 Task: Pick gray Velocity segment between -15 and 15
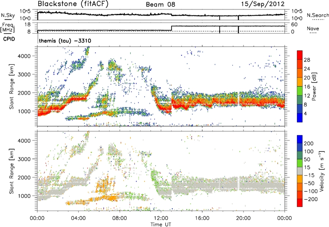click(x=300, y=171)
